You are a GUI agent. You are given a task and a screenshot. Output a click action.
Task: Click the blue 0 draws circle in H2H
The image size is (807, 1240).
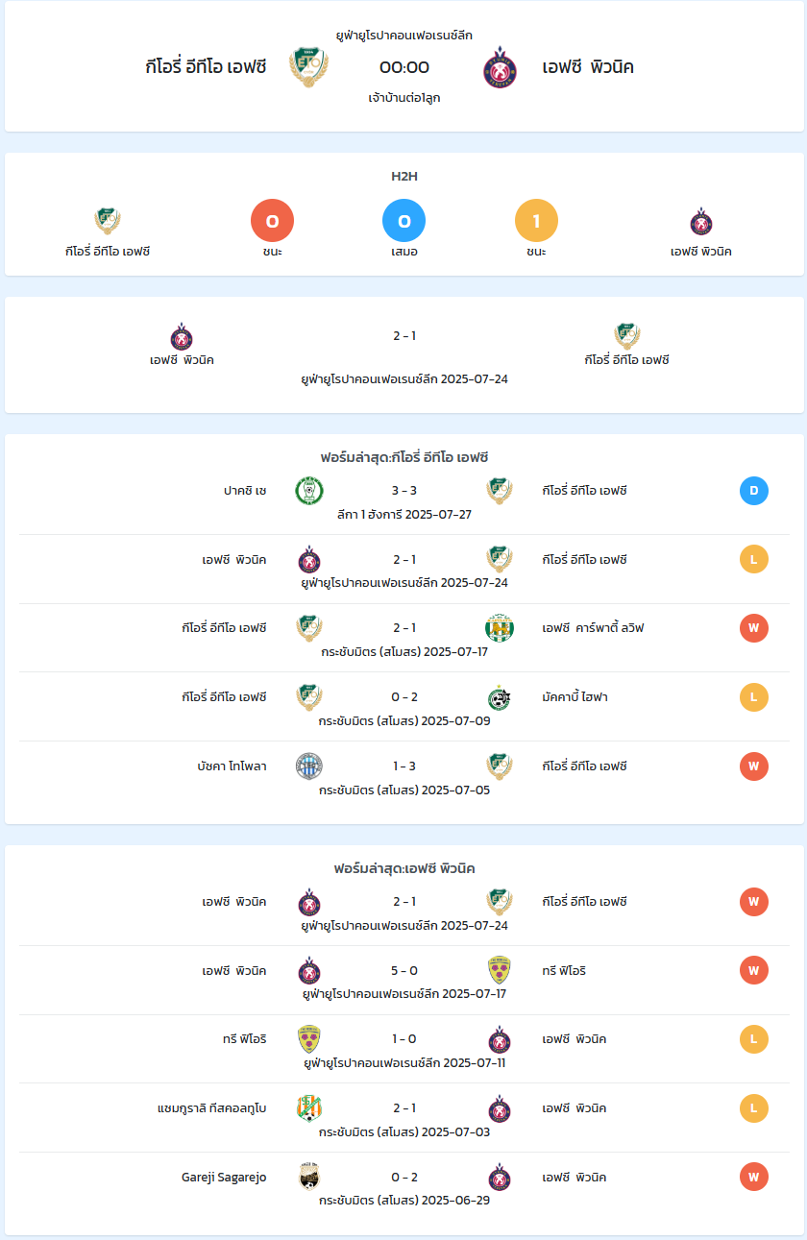point(404,221)
